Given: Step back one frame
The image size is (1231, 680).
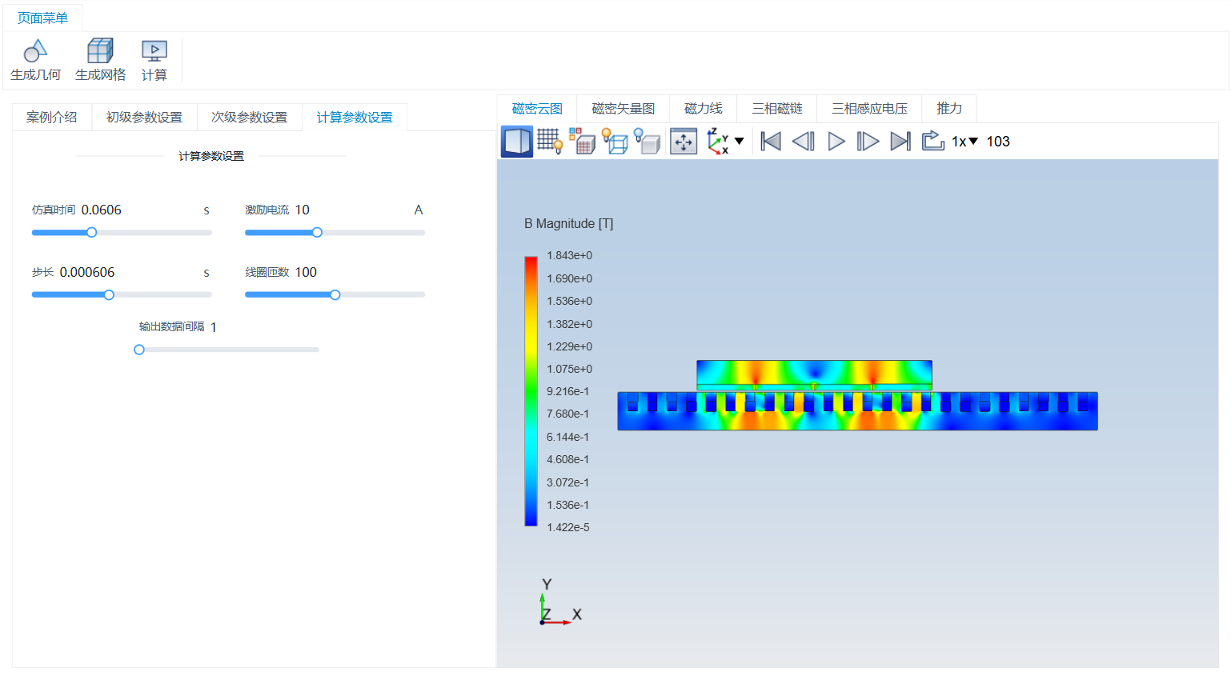Looking at the screenshot, I should (803, 142).
